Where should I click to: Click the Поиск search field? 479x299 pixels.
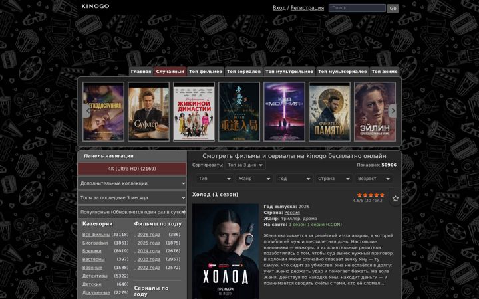357,8
